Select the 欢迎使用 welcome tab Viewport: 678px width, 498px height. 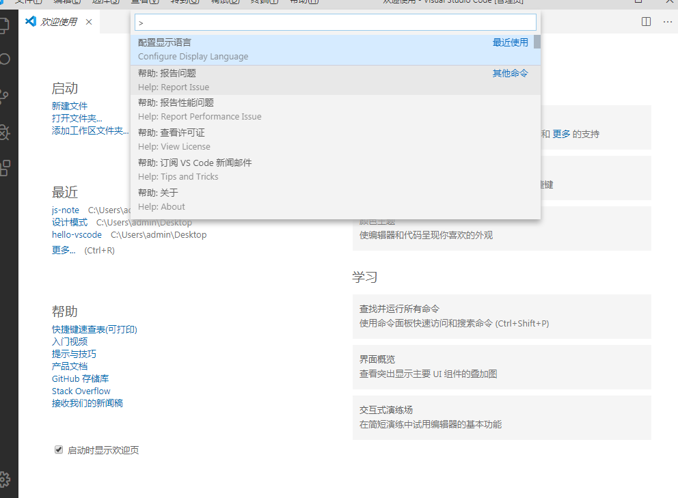59,22
